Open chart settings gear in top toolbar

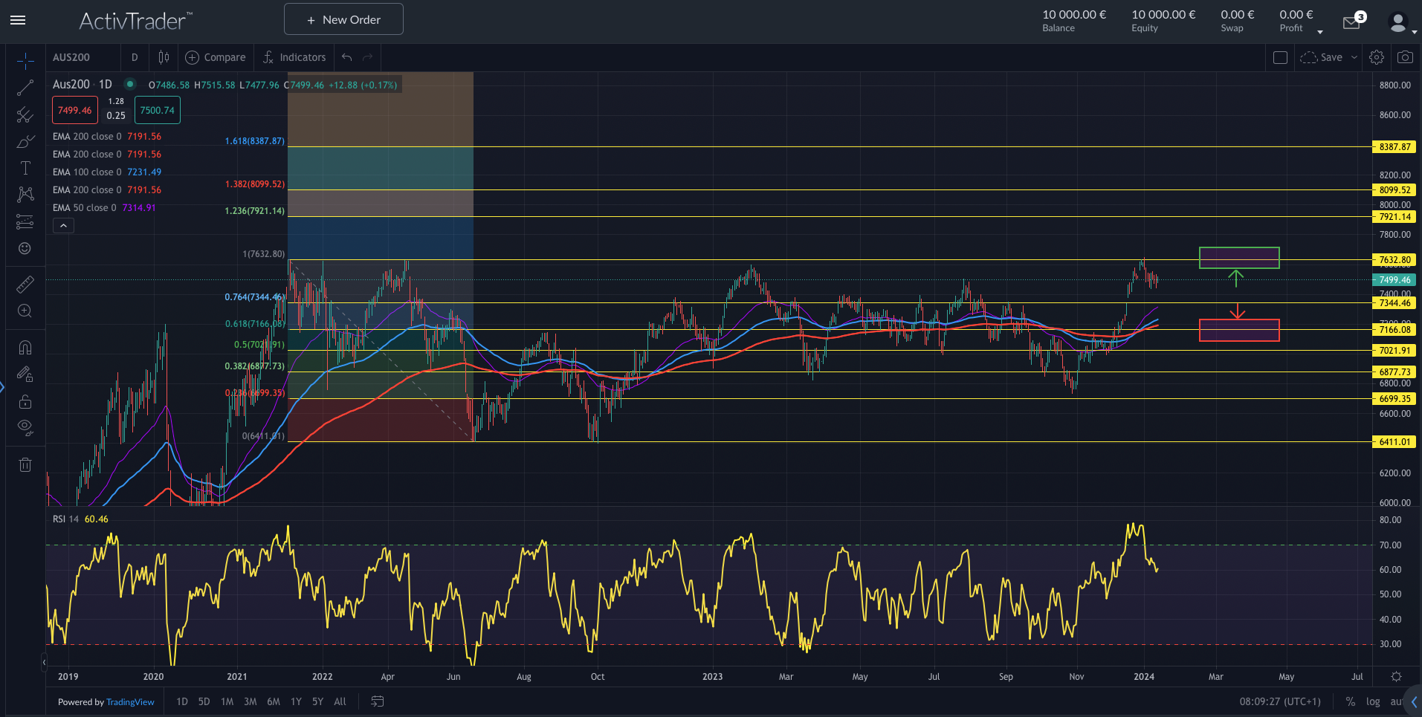(1377, 57)
